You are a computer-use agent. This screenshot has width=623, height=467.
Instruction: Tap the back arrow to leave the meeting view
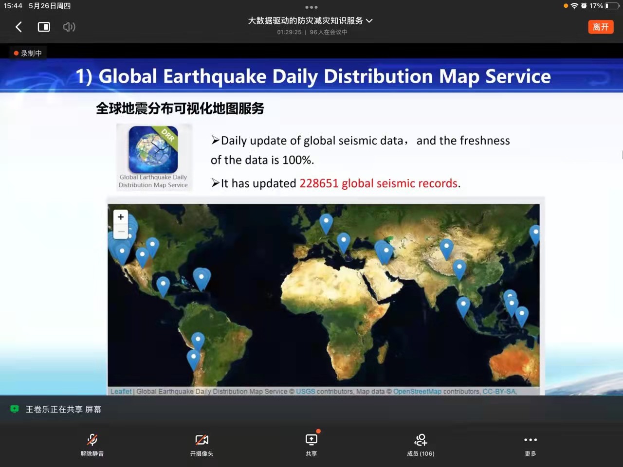(x=19, y=27)
